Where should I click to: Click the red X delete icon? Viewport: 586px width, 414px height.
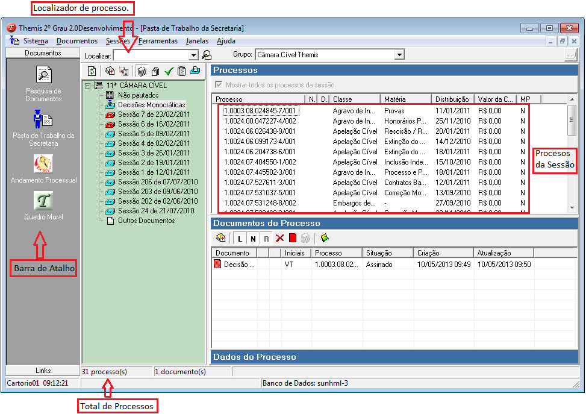279,238
